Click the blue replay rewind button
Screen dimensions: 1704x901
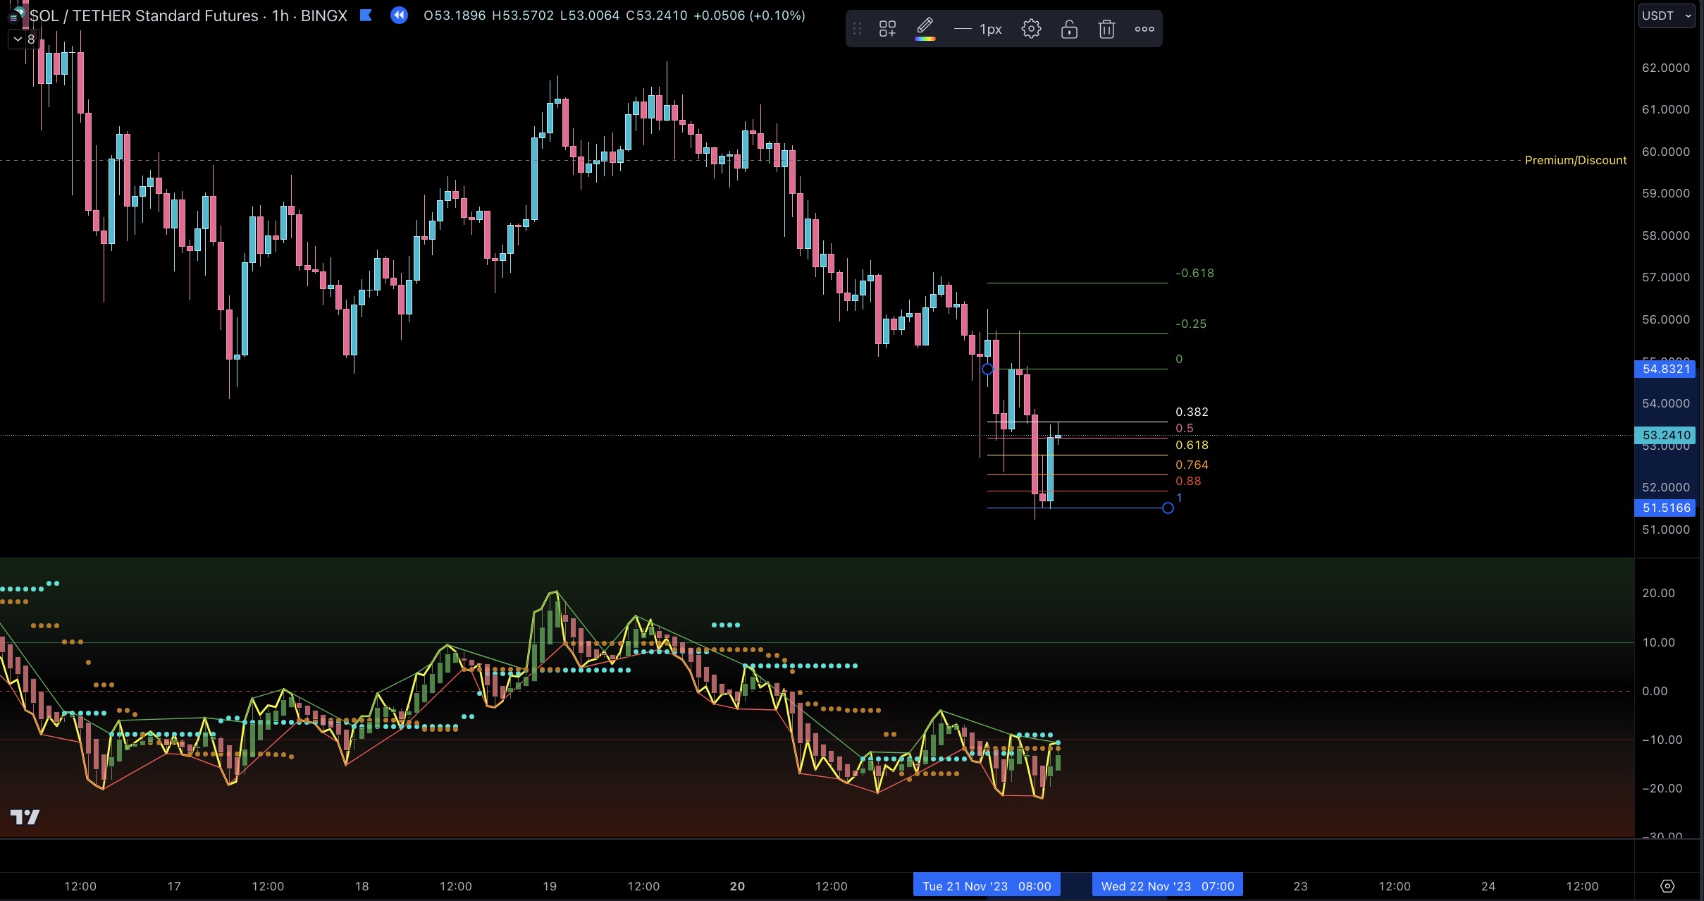click(x=399, y=15)
